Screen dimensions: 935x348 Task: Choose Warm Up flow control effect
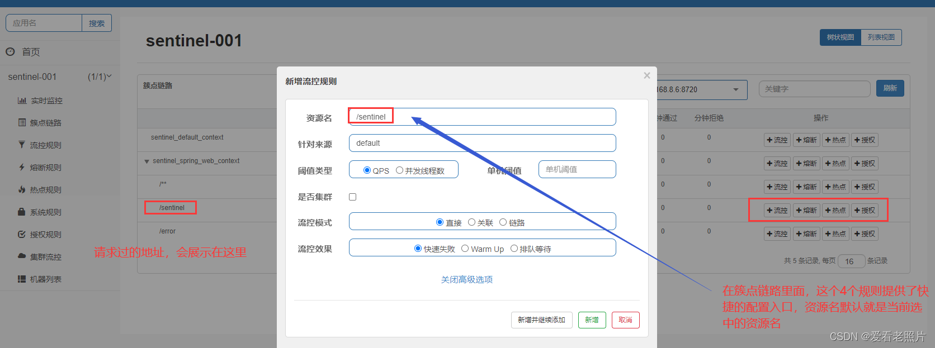click(465, 249)
